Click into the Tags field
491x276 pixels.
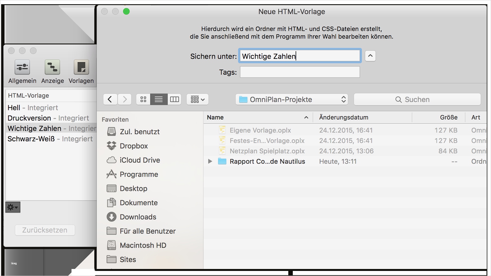pyautogui.click(x=300, y=72)
